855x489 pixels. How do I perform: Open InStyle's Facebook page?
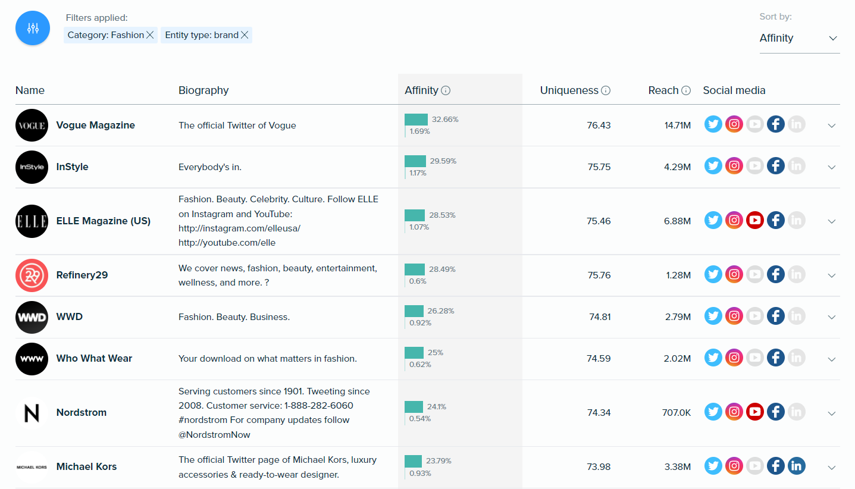click(x=775, y=167)
